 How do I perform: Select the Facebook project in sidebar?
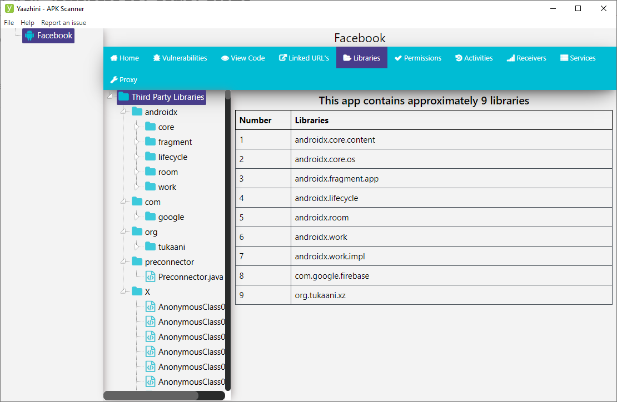pyautogui.click(x=48, y=36)
